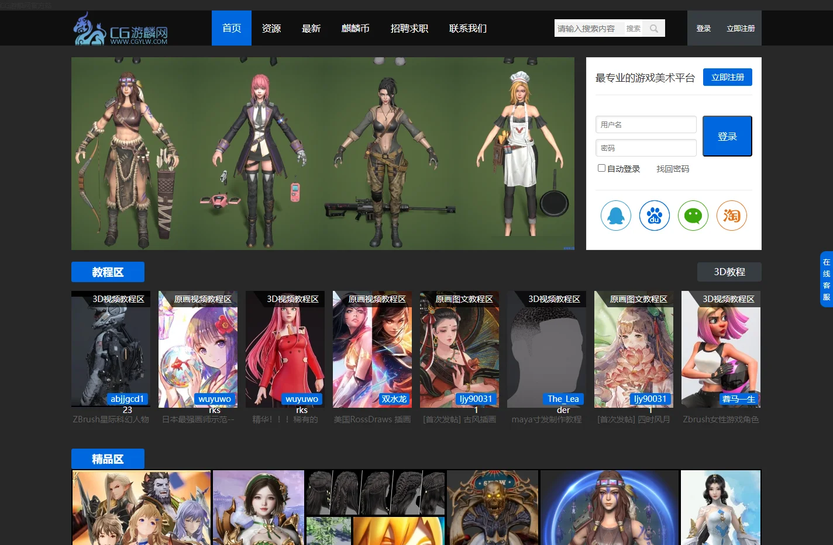Open the 古风插画 tutorial thumbnail
Screen dimensions: 833x545
pos(459,349)
